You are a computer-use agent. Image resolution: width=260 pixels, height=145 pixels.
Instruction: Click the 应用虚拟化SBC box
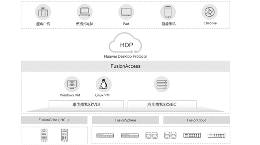162,104
